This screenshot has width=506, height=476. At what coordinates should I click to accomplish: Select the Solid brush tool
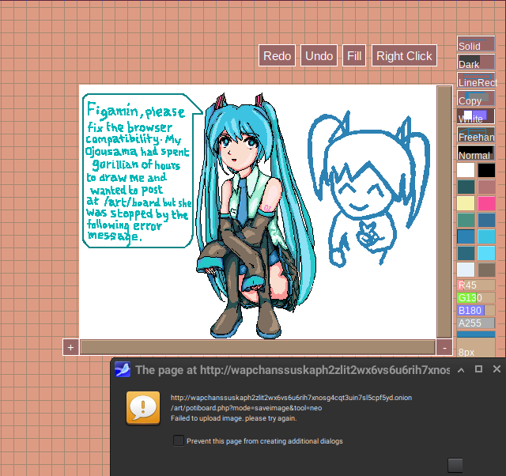point(475,45)
